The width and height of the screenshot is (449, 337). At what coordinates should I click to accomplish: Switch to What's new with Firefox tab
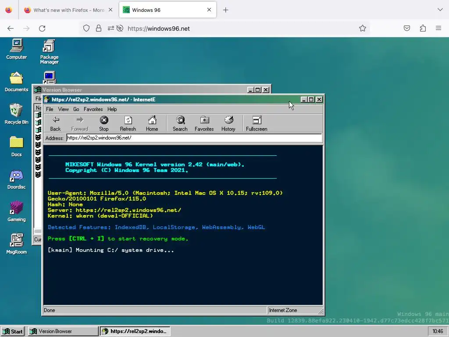(68, 10)
